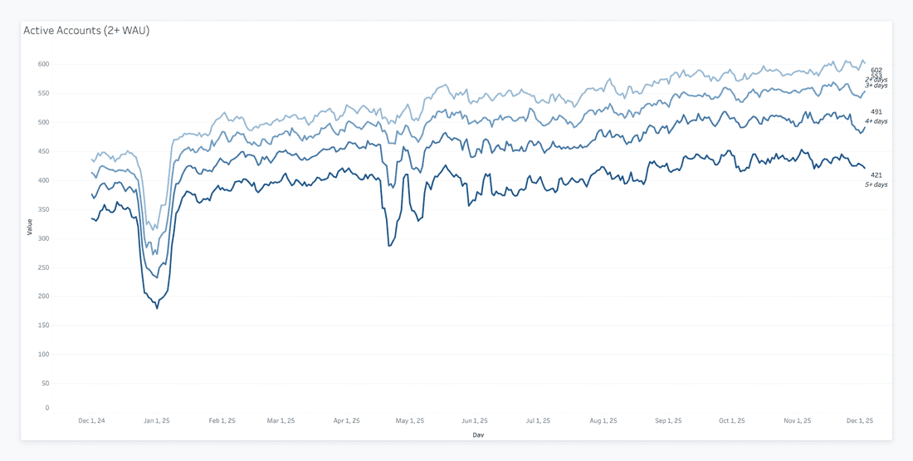
Task: Select the May 1, 25 axis tick
Action: click(410, 421)
